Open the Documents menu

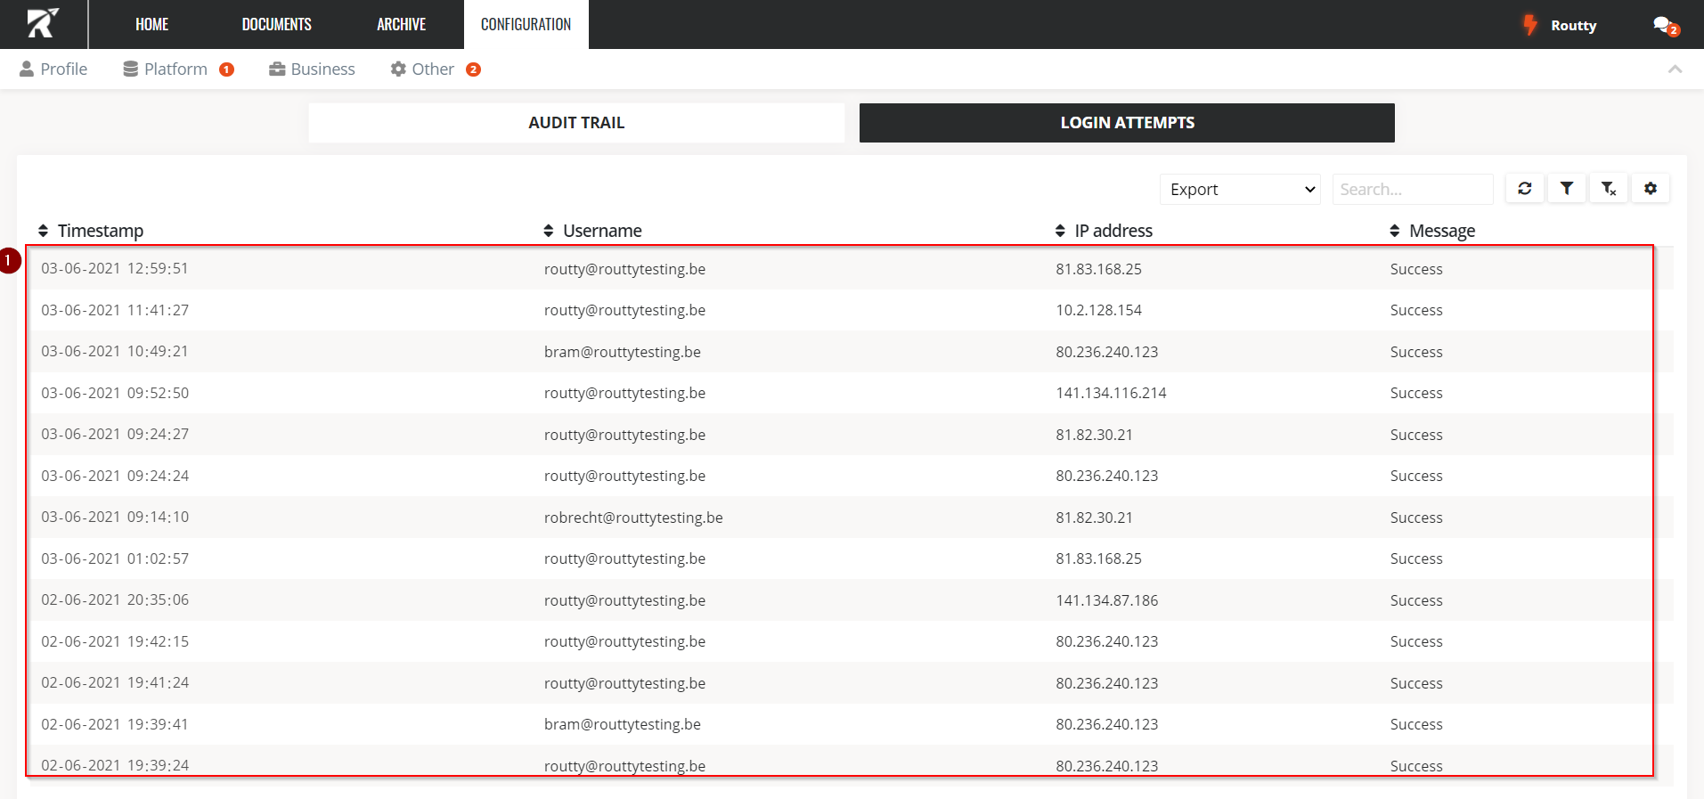tap(276, 25)
